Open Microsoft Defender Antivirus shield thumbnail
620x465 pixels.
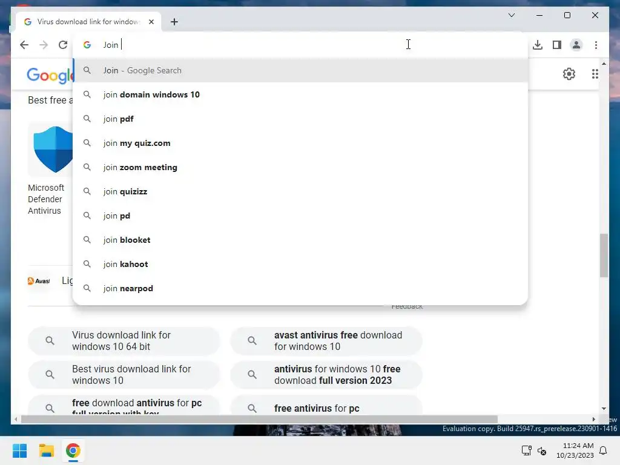(51, 149)
